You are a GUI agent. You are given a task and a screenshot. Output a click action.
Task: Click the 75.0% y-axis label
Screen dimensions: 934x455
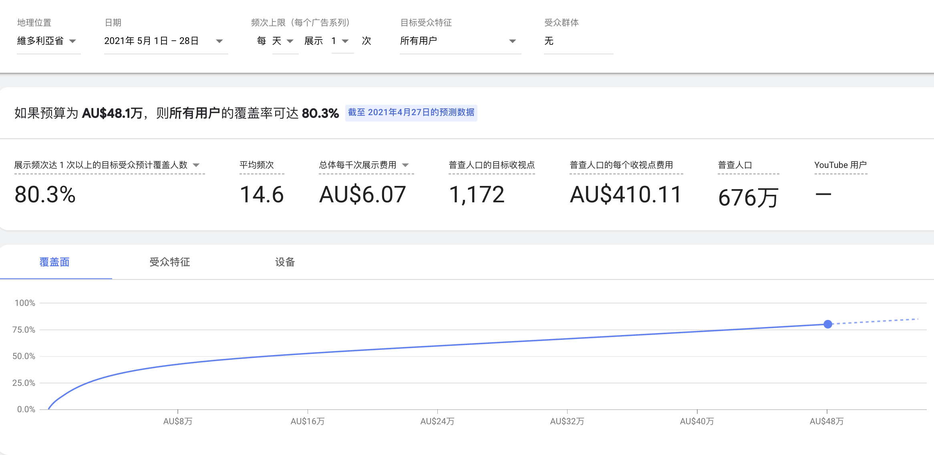[24, 330]
